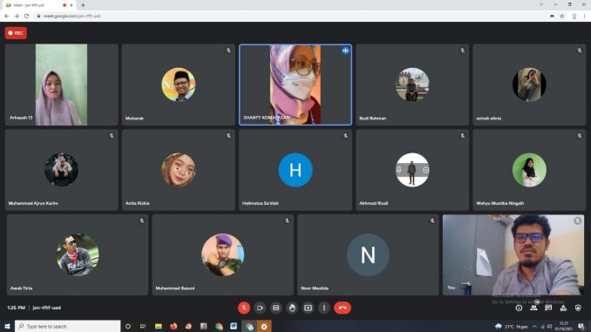The image size is (591, 332).
Task: Bookmark this page with the star icon
Action: pos(562,17)
